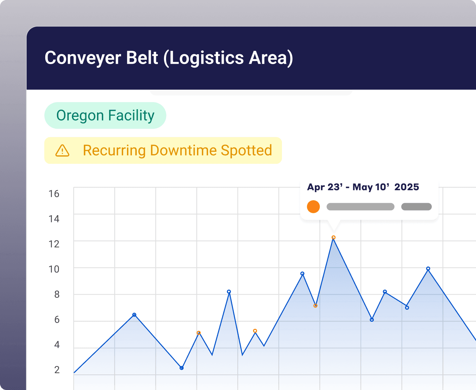Click the y-axis label 16
Viewport: 476px width, 390px height.
coord(54,194)
